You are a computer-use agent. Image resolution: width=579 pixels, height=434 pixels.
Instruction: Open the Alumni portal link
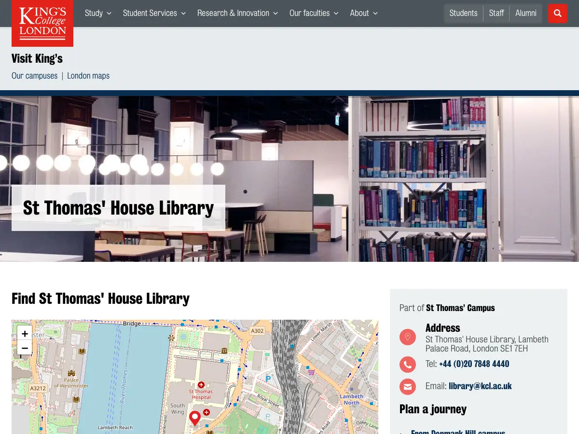(526, 13)
